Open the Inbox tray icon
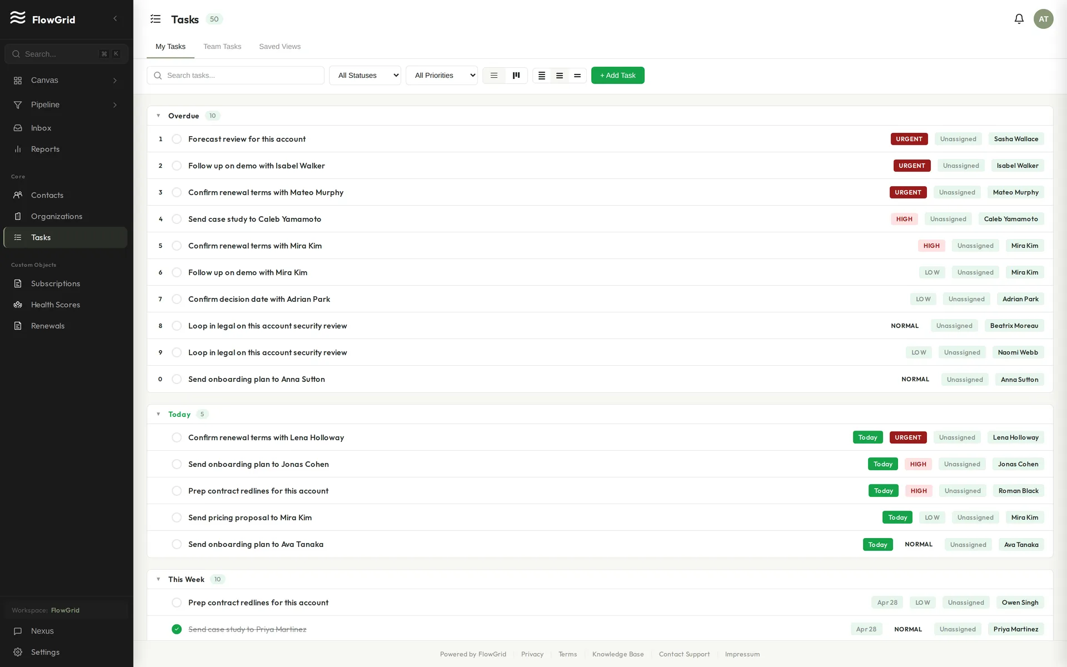Viewport: 1067px width, 667px height. [x=18, y=128]
